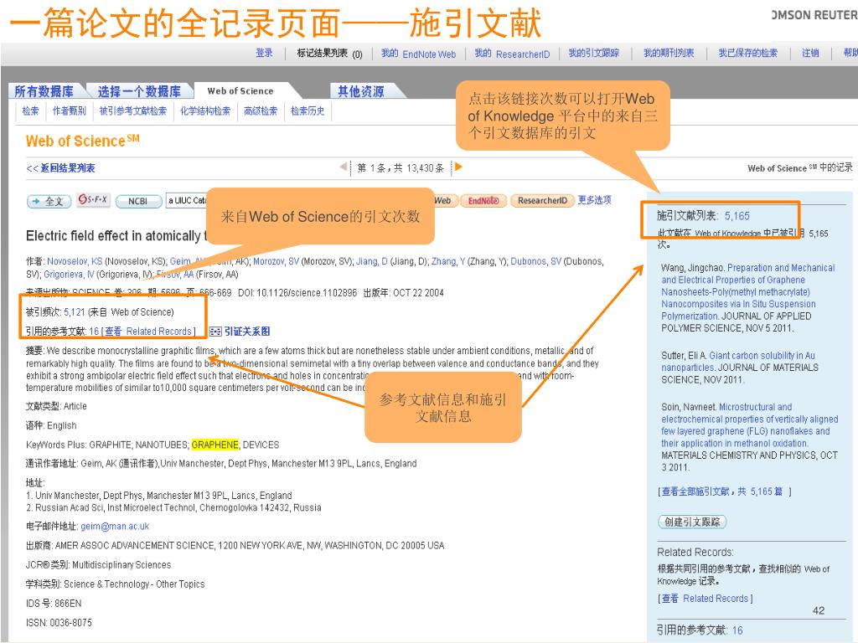Go to the previous record arrow

point(344,167)
